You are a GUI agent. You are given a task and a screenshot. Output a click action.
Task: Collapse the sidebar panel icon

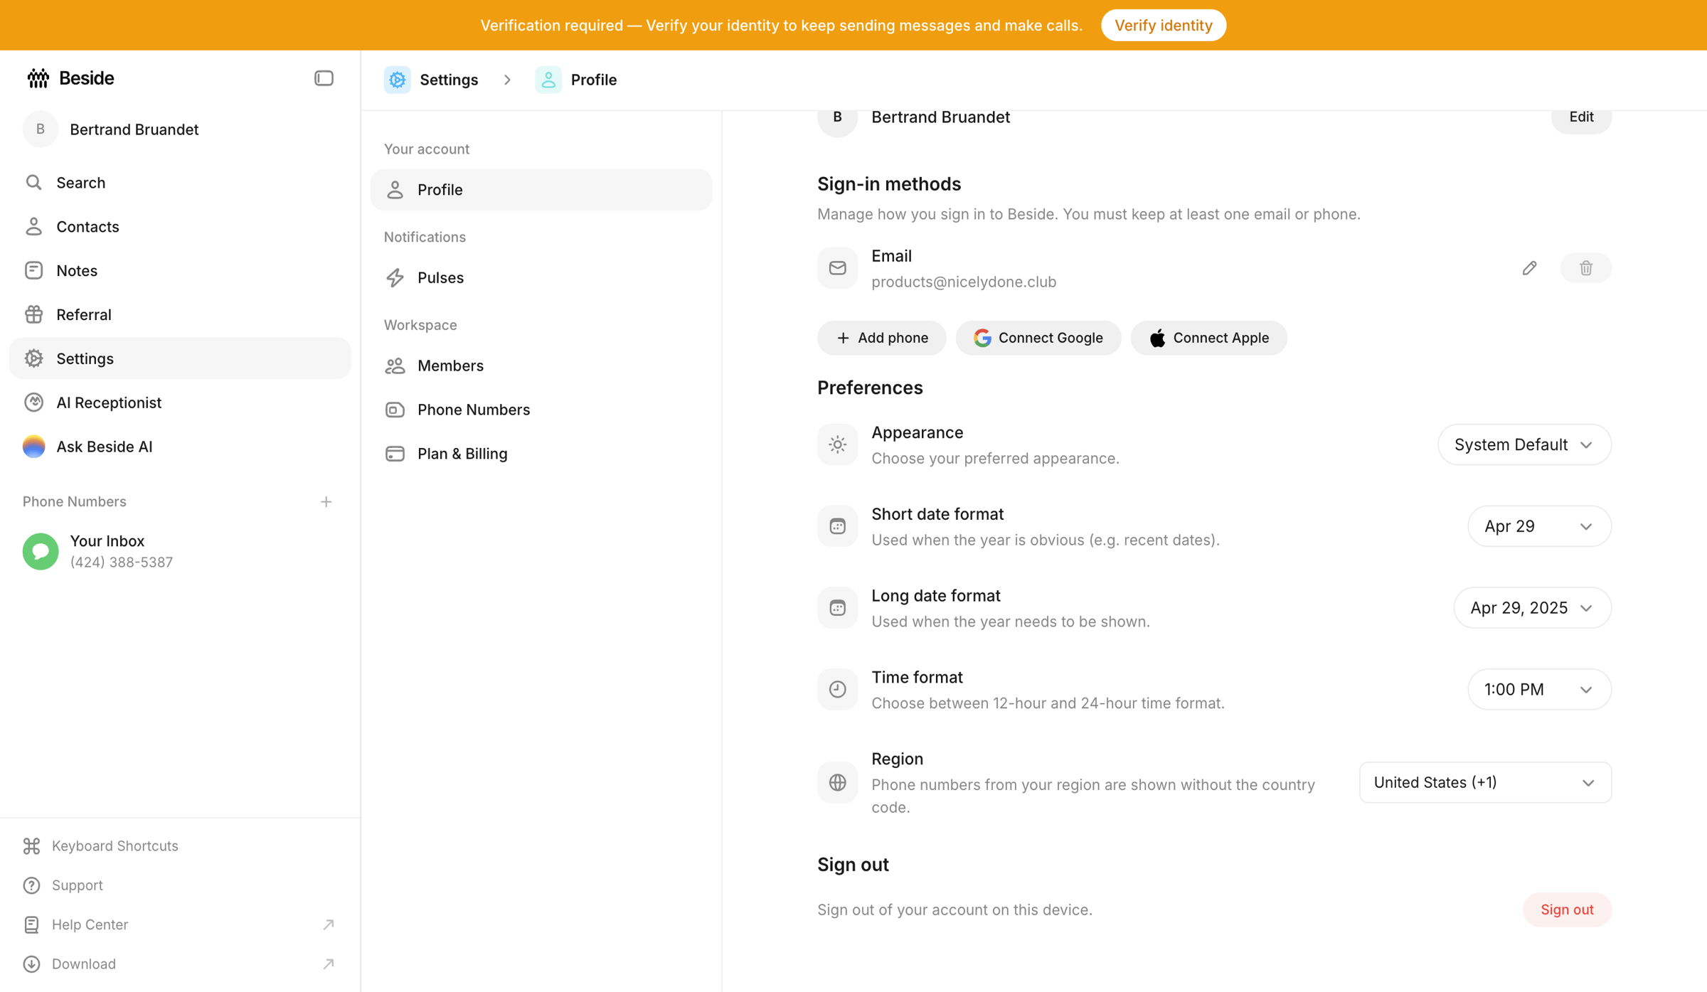tap(324, 78)
